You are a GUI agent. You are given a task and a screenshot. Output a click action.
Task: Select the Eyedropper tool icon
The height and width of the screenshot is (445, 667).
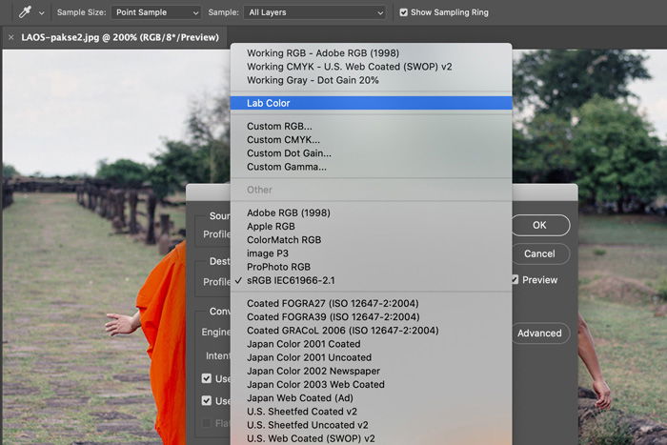click(25, 12)
